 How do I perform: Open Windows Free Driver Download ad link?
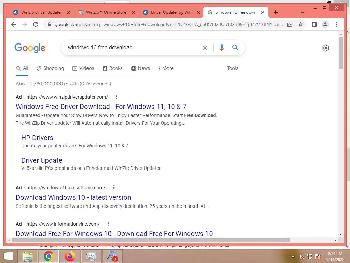pyautogui.click(x=101, y=107)
